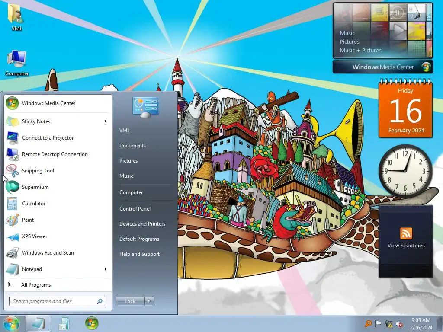Expand the All Programs arrow

[10, 284]
